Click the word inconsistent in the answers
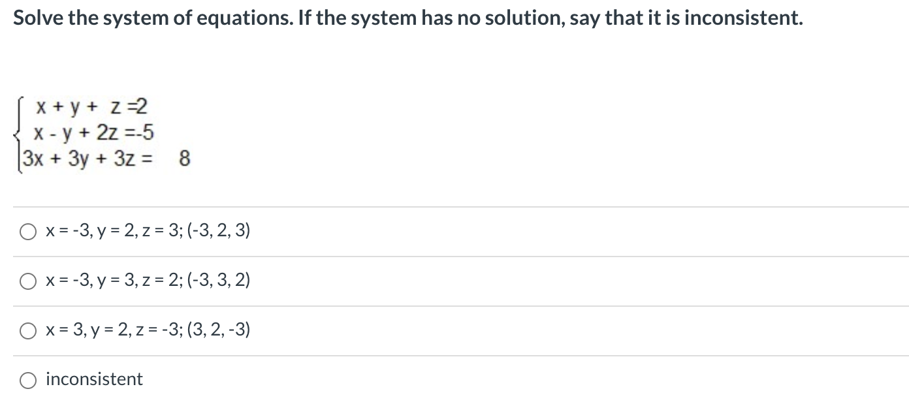 (x=94, y=379)
